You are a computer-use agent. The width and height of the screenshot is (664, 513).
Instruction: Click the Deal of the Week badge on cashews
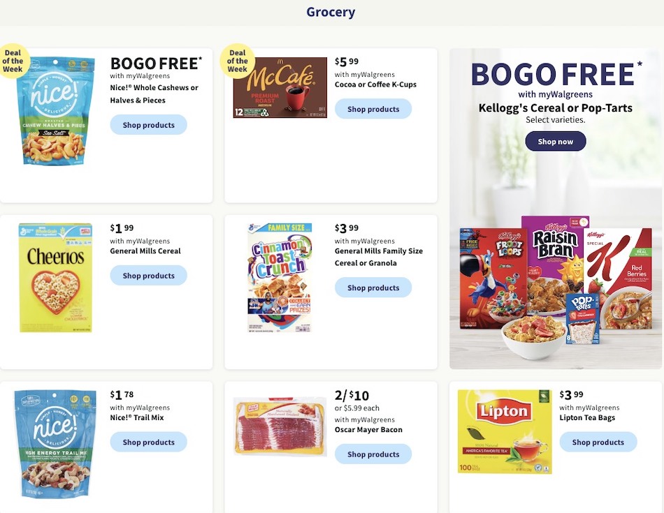point(13,61)
